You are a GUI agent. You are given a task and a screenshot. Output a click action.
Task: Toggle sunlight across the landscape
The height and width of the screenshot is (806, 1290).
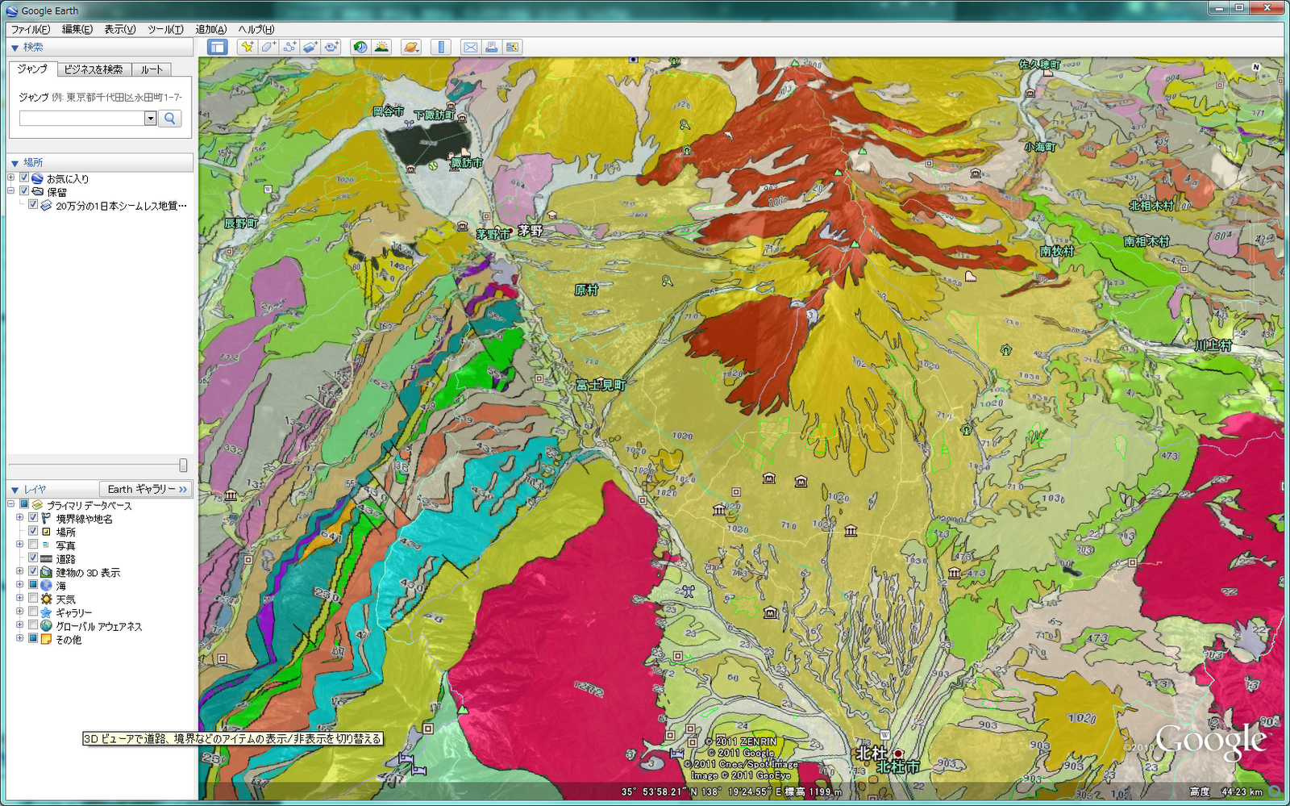[381, 47]
